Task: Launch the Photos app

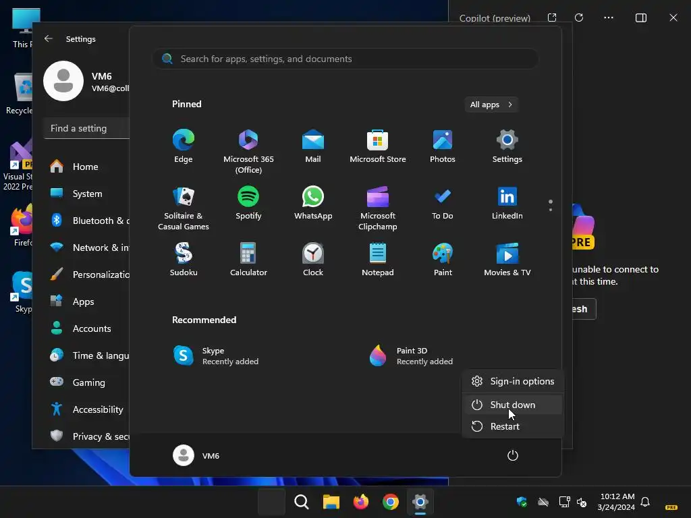Action: coord(443,146)
